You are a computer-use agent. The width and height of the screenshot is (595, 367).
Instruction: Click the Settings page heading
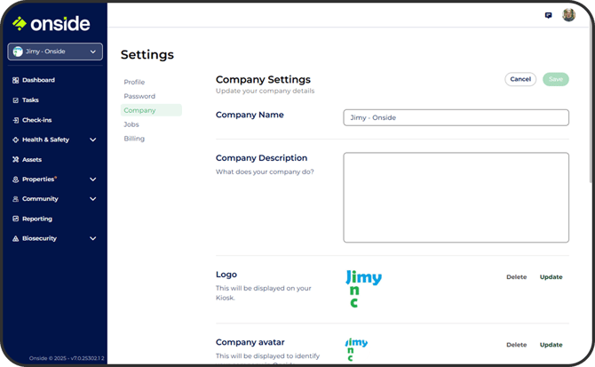(x=147, y=55)
